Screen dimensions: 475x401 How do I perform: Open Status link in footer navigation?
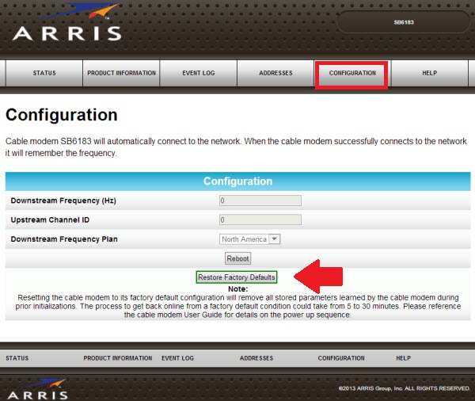[x=17, y=358]
